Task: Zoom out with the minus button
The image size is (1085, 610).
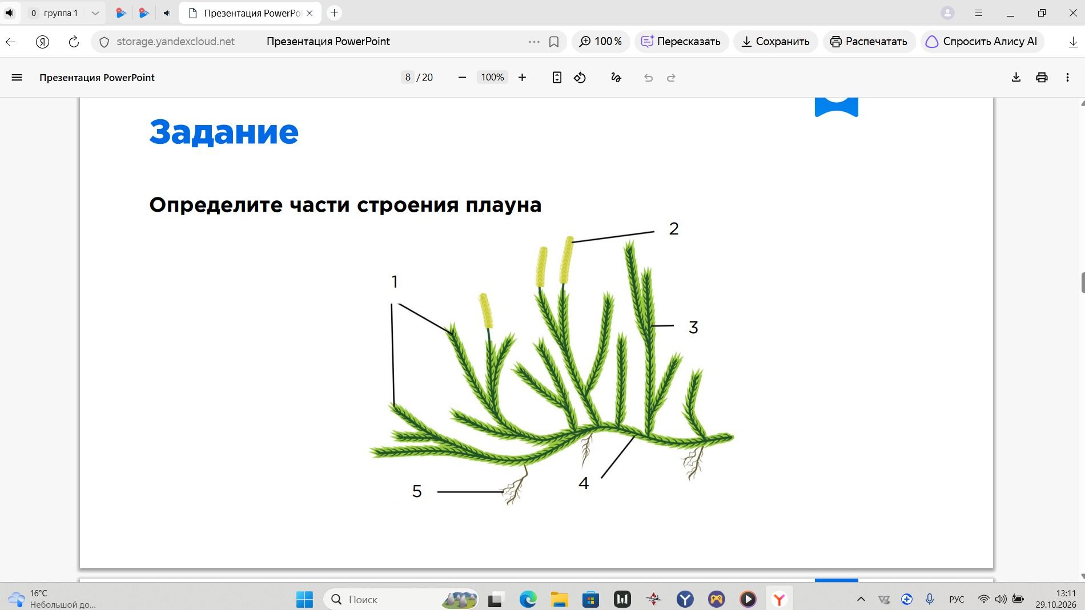Action: click(x=462, y=78)
